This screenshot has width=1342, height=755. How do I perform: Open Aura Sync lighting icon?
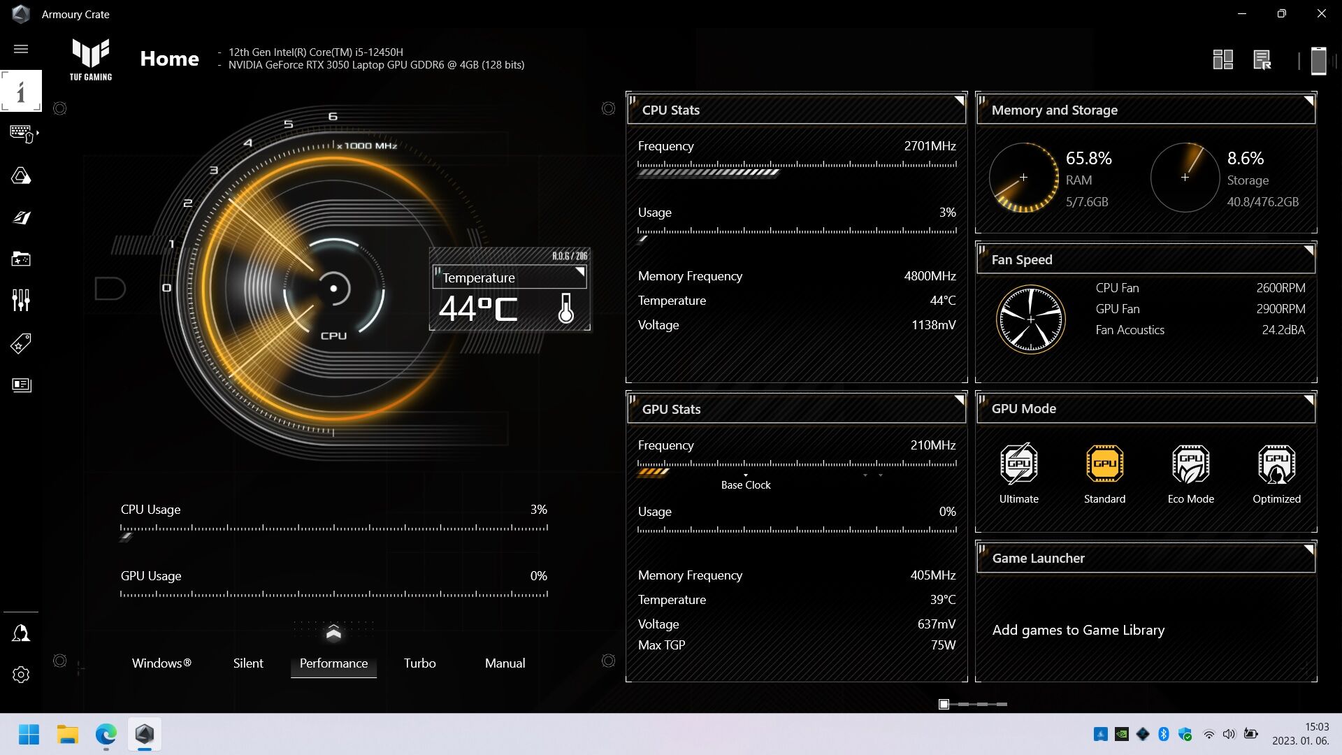tap(21, 175)
